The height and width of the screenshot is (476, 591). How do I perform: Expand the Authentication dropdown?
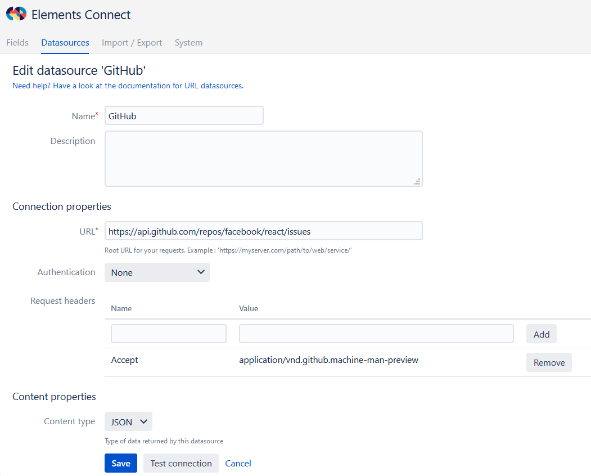click(x=157, y=272)
